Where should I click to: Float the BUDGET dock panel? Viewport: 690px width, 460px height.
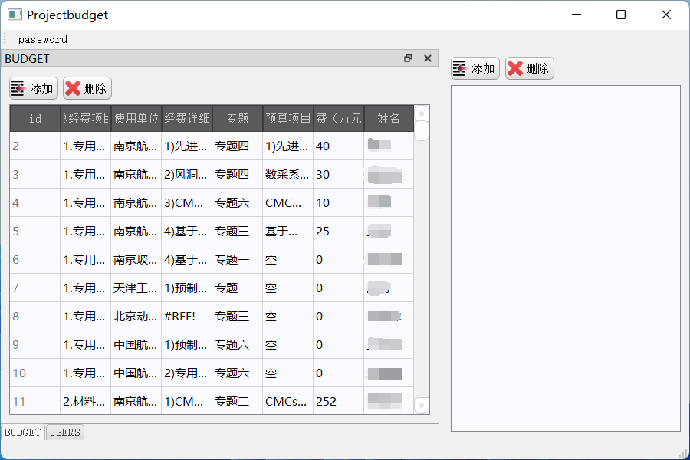click(408, 58)
